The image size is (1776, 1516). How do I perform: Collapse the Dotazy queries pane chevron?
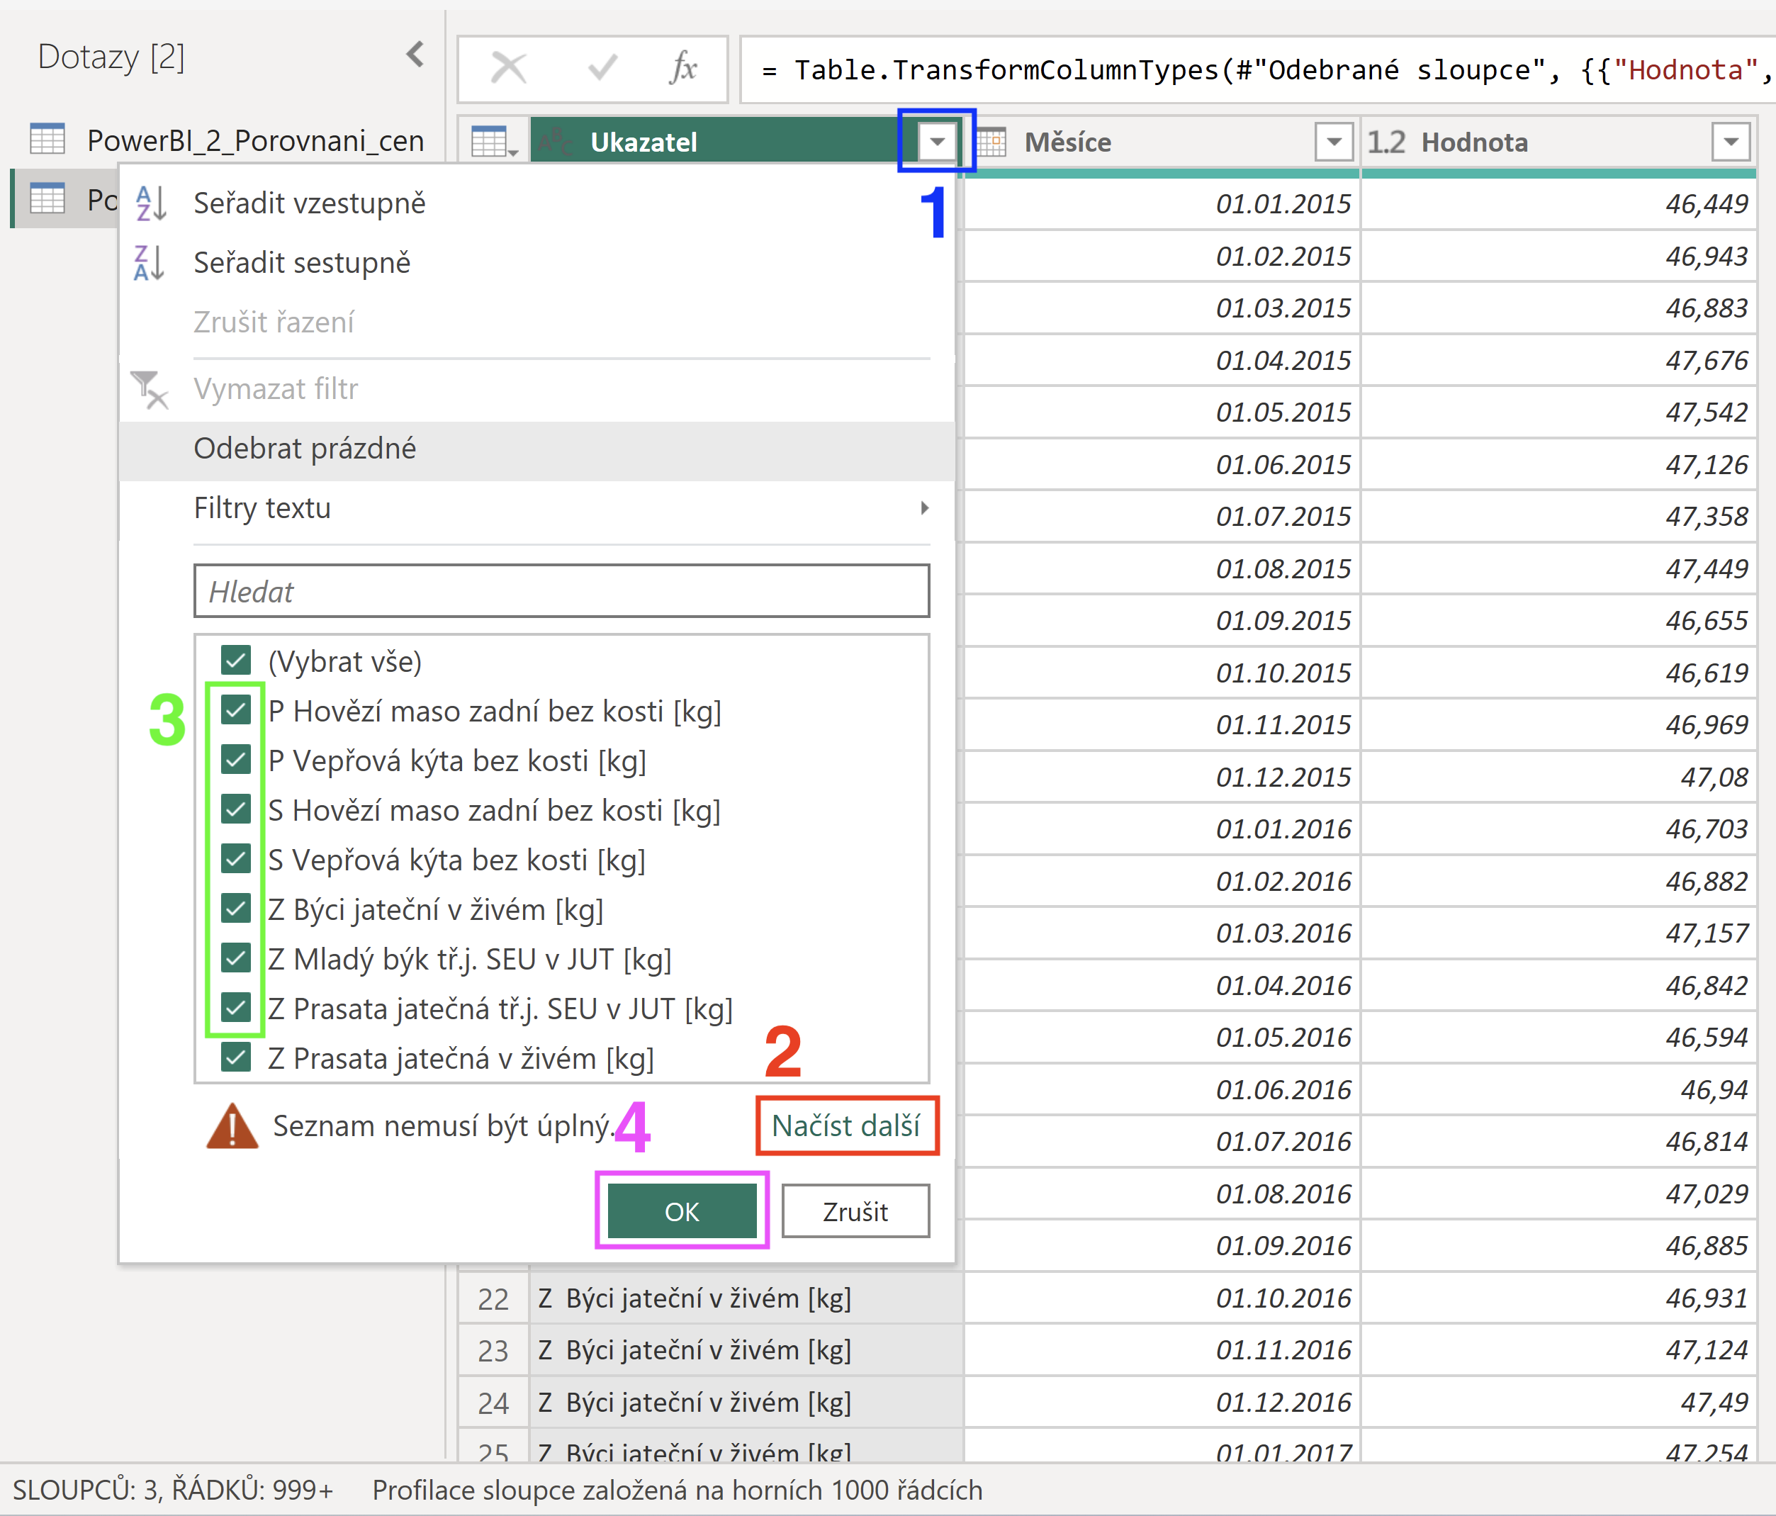[416, 55]
